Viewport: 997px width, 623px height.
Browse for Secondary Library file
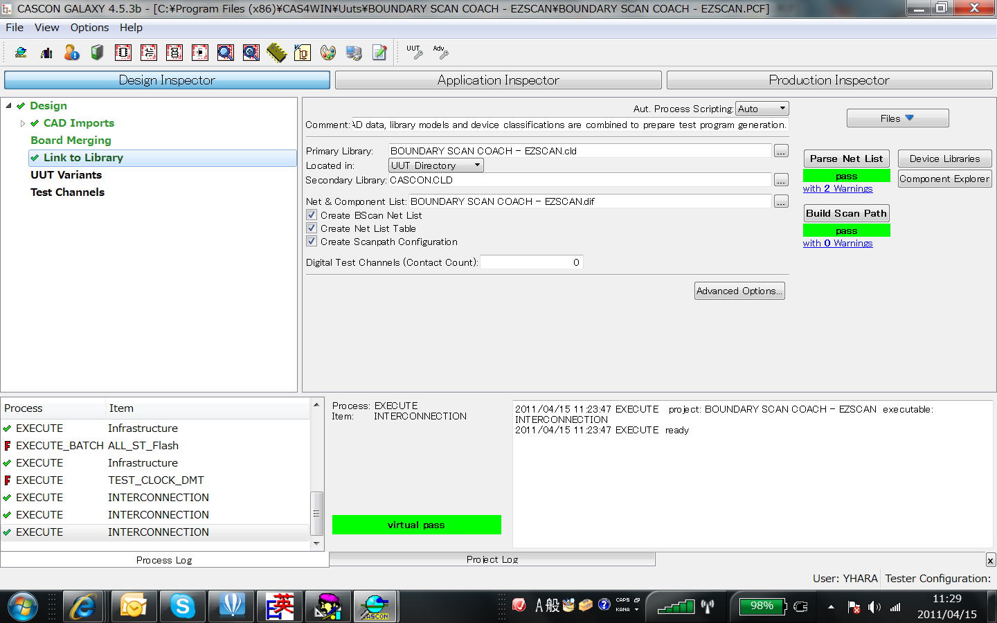pyautogui.click(x=781, y=180)
